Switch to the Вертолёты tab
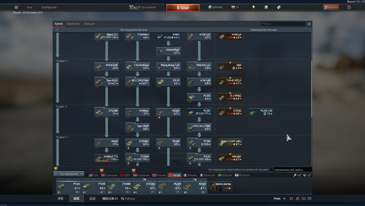Screen dimensions: 365x206 pyautogui.click(x=74, y=24)
